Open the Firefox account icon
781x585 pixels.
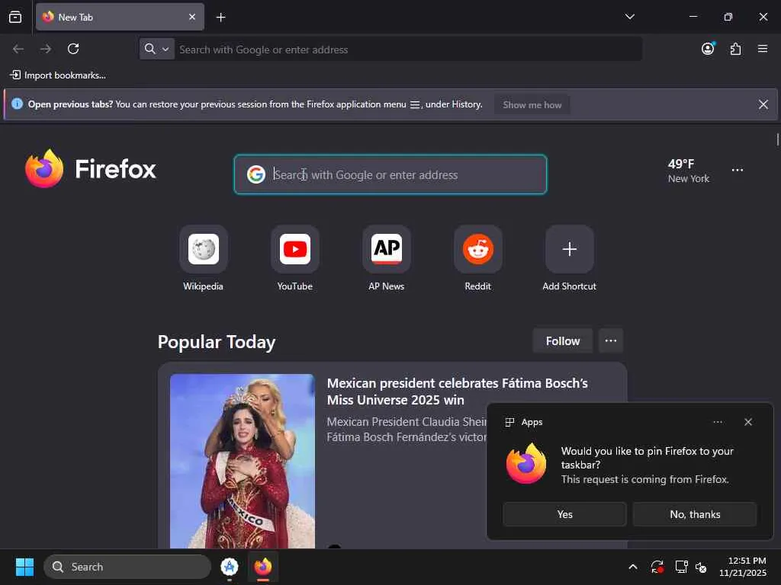[x=709, y=49]
